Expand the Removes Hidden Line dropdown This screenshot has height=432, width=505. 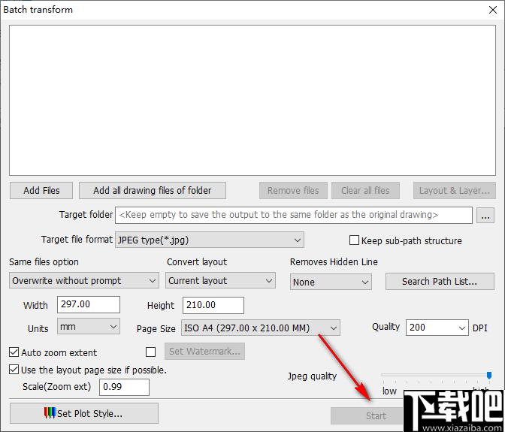tap(331, 282)
